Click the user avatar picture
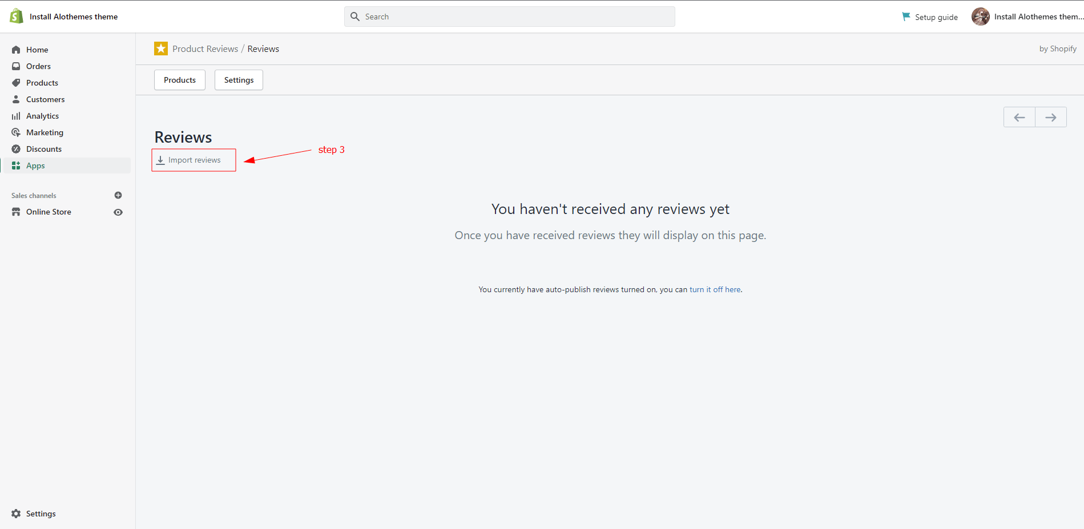 [980, 17]
